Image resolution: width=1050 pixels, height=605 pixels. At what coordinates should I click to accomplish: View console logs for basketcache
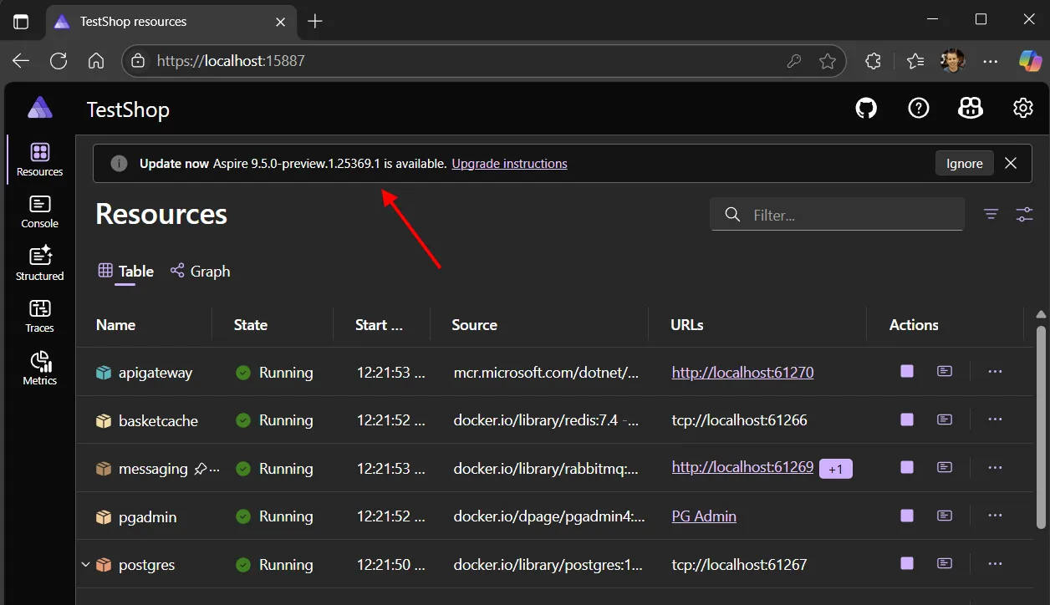[945, 419]
